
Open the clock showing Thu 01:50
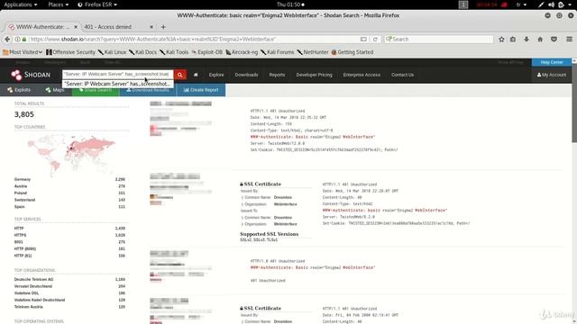tap(290, 4)
